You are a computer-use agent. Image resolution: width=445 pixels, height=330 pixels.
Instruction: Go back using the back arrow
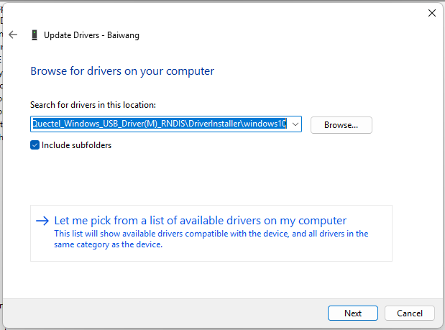[13, 35]
